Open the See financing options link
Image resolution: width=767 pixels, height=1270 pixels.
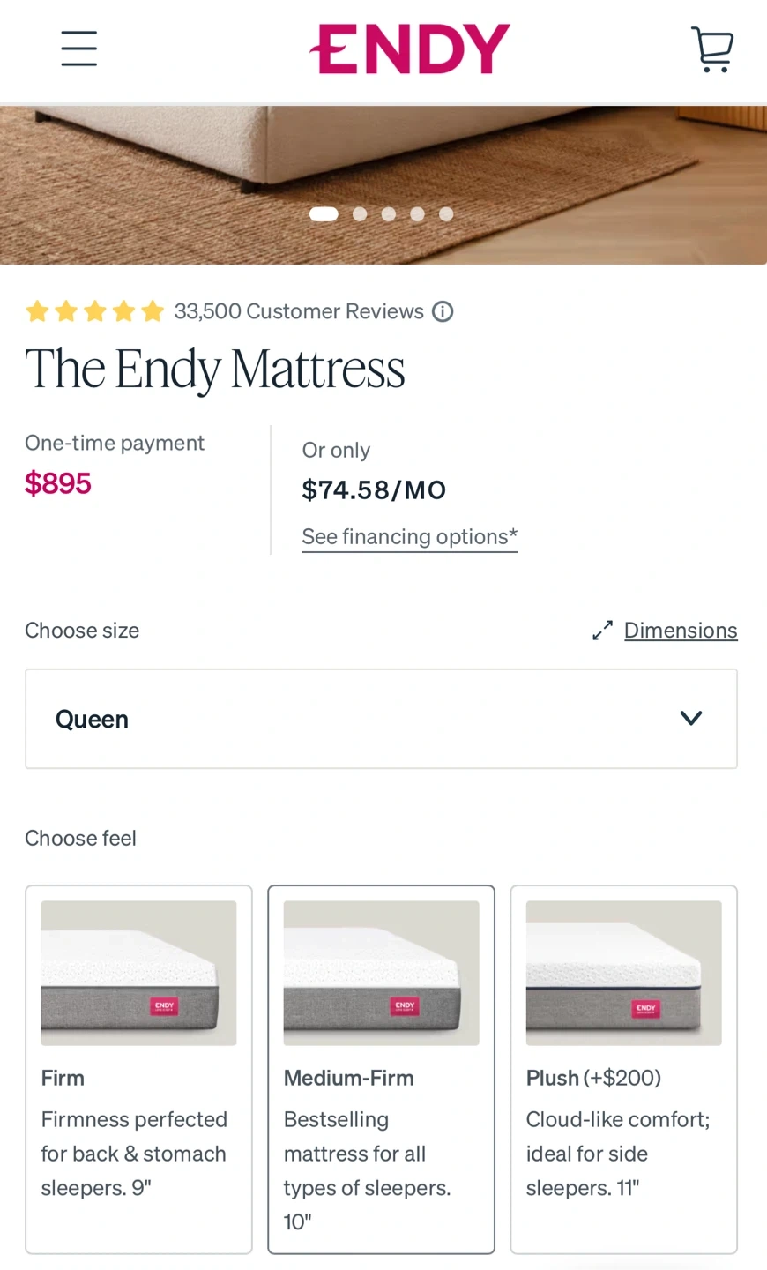point(410,537)
